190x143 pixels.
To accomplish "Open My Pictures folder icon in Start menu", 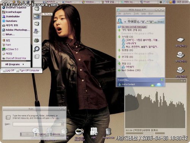I will click(36, 16).
